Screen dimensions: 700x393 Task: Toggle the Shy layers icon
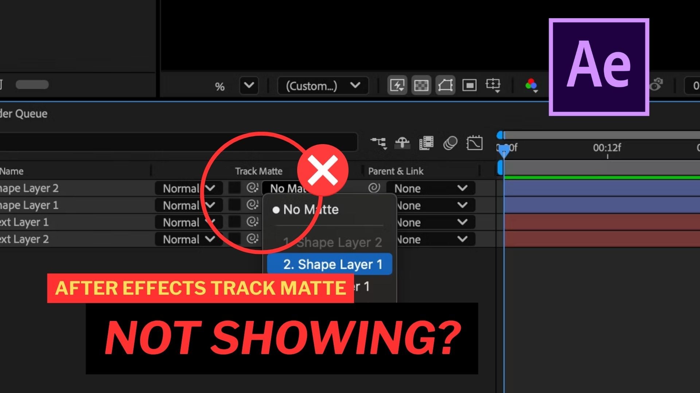click(x=402, y=143)
